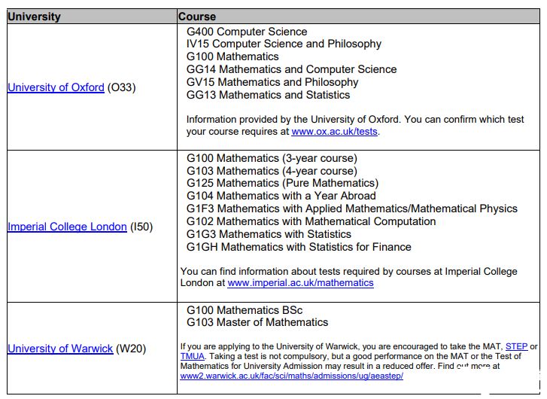Screen dimensions: 547x399
Task: Click the STEP hyperlink
Action: coord(516,346)
